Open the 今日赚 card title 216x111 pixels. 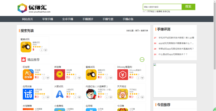click(121, 106)
